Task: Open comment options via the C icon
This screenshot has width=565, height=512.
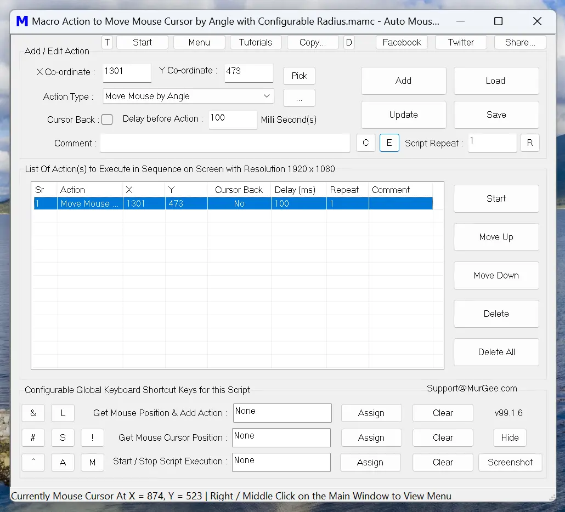Action: 366,143
